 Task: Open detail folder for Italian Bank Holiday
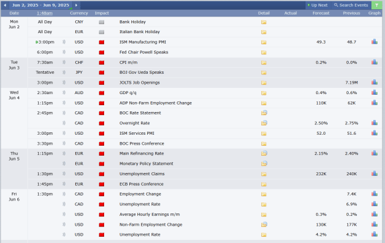(264, 32)
